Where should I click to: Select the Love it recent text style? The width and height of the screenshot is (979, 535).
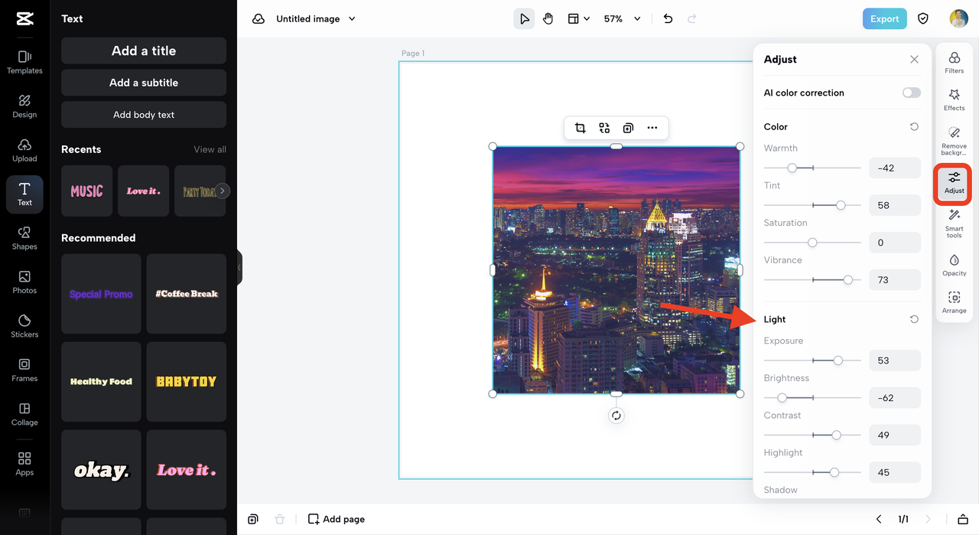coord(143,191)
